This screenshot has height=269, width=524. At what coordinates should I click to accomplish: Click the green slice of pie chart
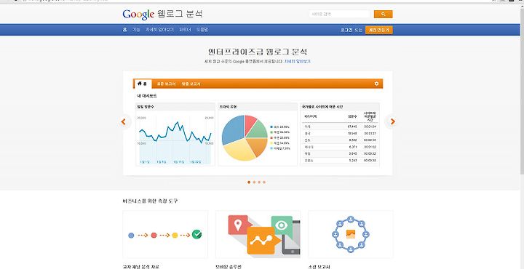pyautogui.click(x=259, y=130)
